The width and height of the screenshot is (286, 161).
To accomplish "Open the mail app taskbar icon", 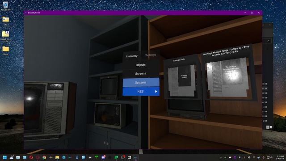I will 25,157.
